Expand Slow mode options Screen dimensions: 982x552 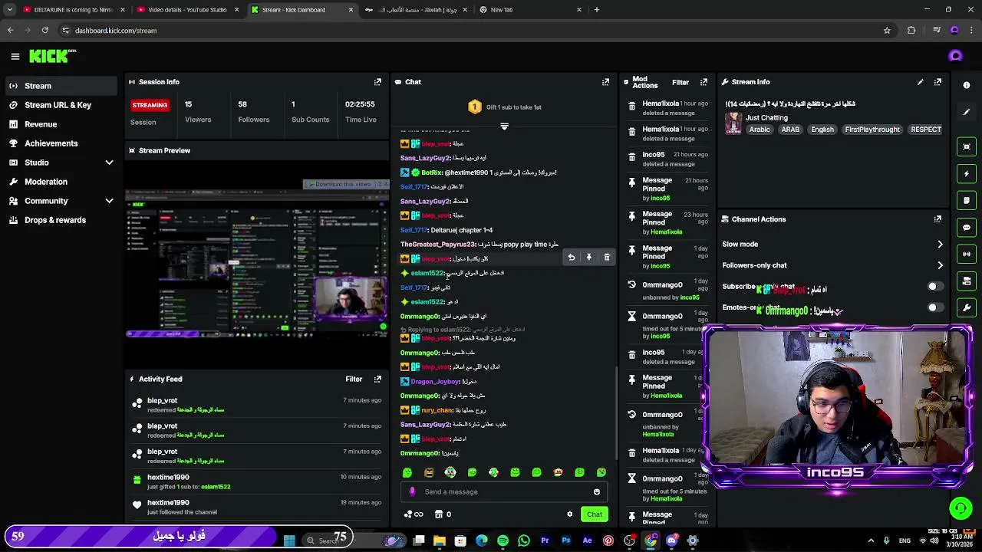940,245
